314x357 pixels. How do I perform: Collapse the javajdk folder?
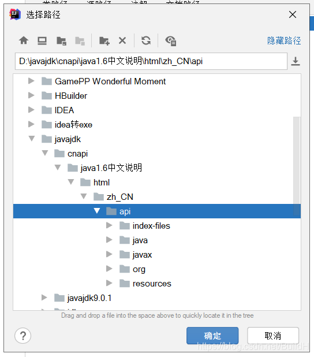32,139
